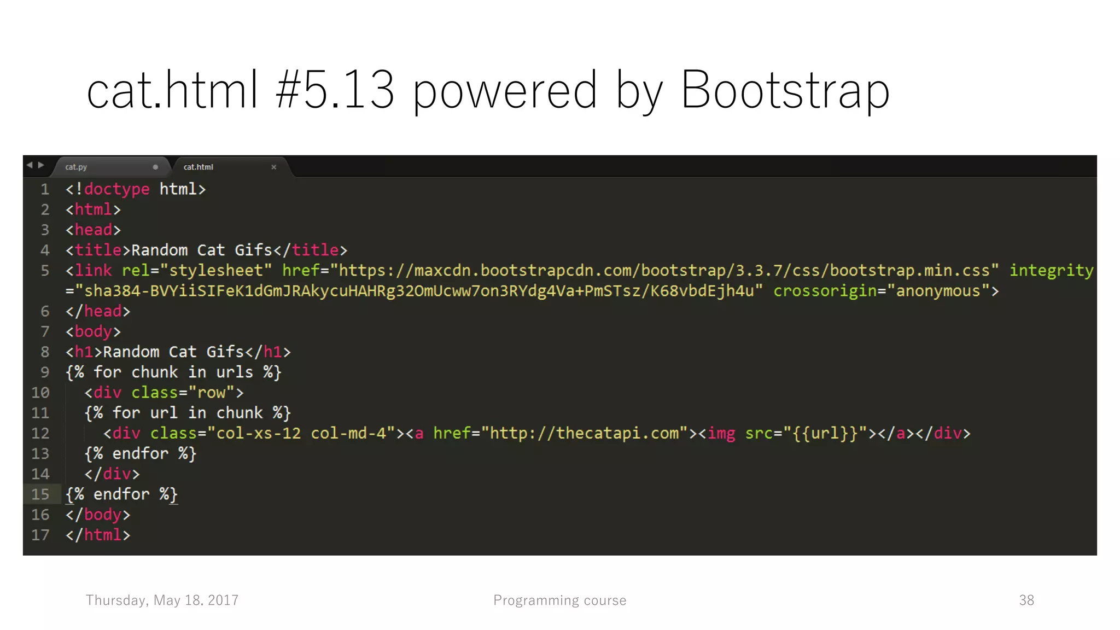
Task: Click the opening head tag
Action: [x=93, y=230]
